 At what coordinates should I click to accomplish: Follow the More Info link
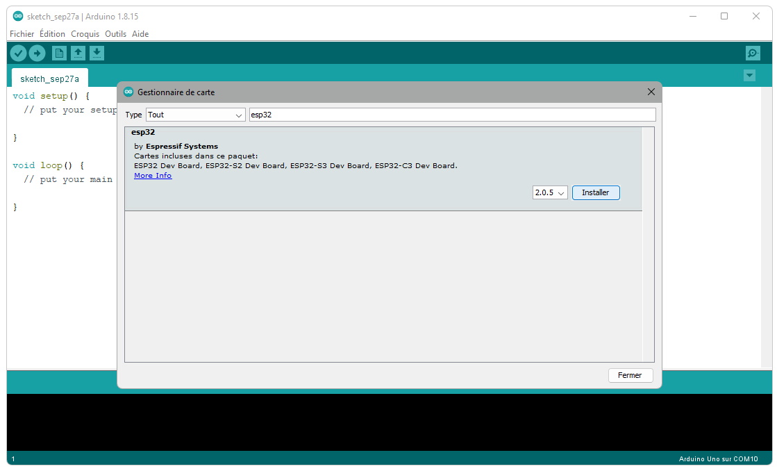(153, 176)
